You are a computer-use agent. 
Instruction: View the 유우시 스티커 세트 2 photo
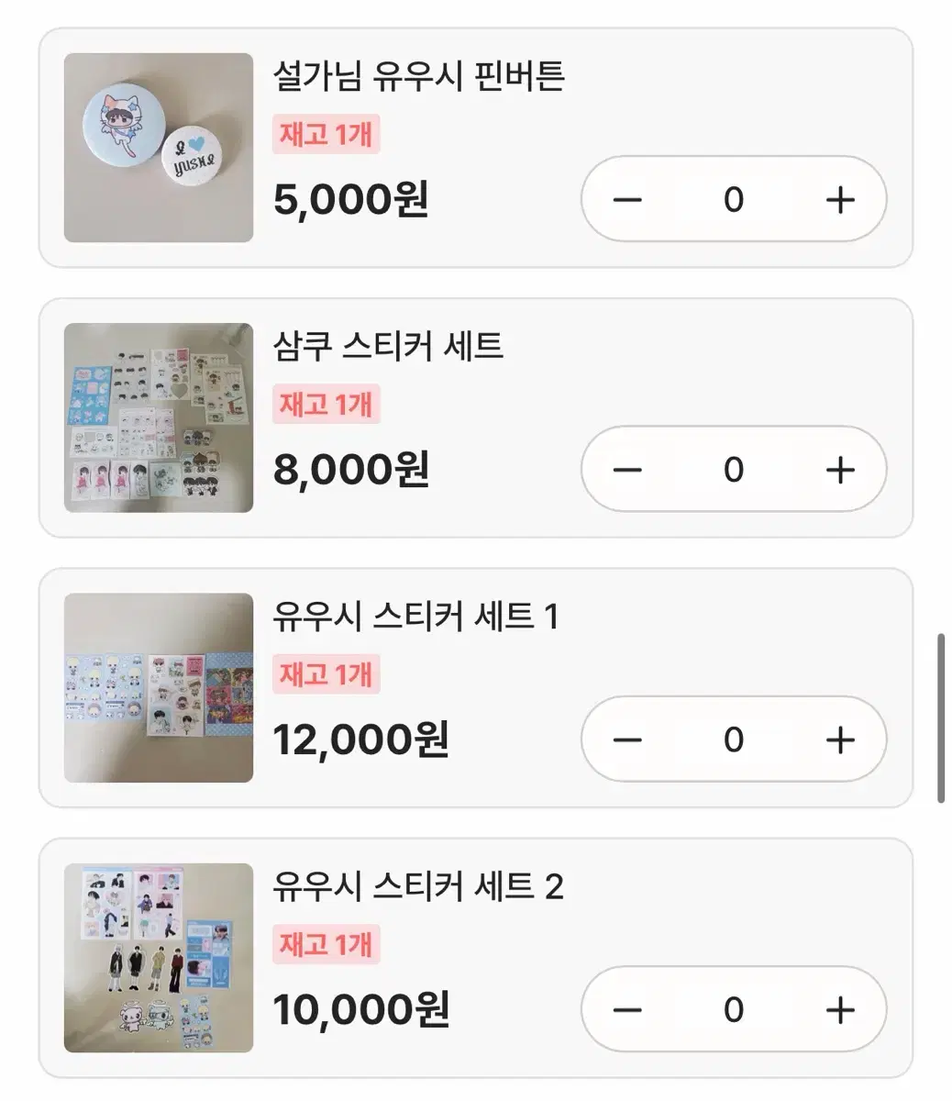click(159, 958)
